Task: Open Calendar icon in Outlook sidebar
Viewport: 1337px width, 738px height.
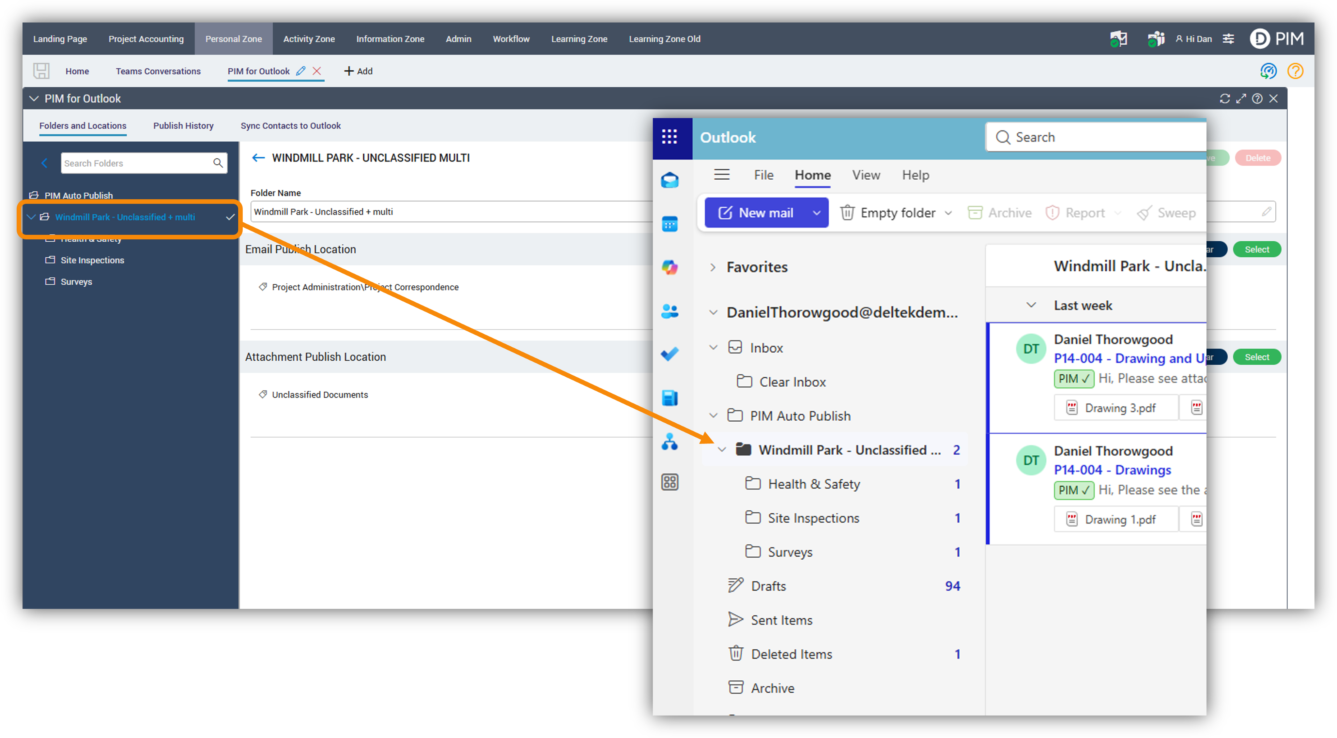Action: click(x=669, y=224)
